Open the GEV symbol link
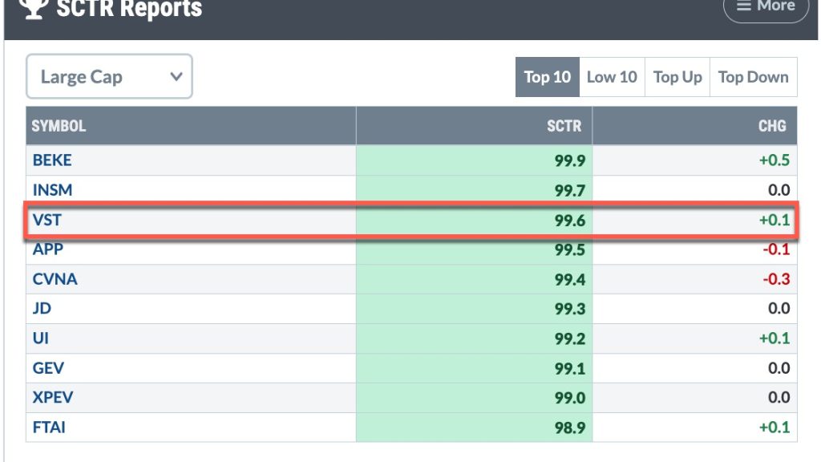Viewport: 821px width, 462px height. point(48,367)
